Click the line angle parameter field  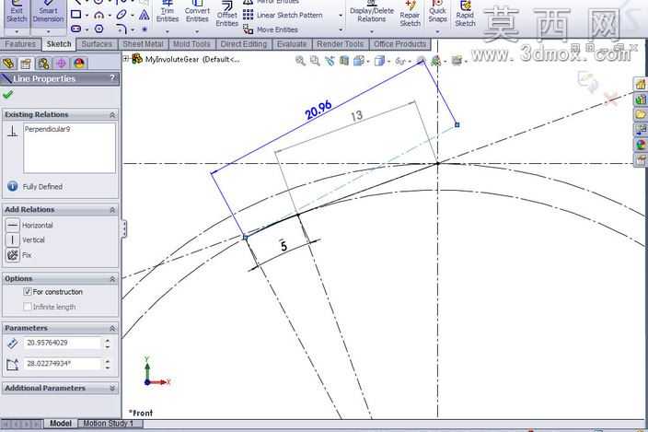click(x=62, y=364)
